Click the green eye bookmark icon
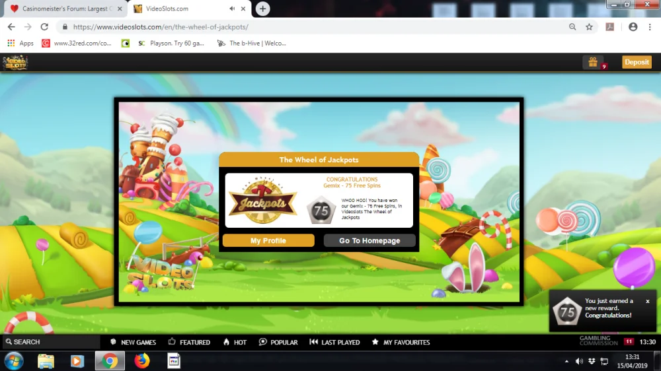Image resolution: width=661 pixels, height=371 pixels. 125,43
